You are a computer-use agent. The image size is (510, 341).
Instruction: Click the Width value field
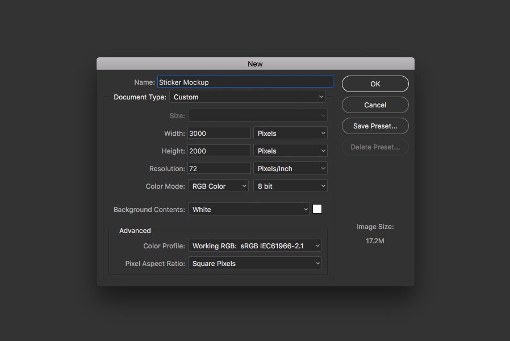219,133
